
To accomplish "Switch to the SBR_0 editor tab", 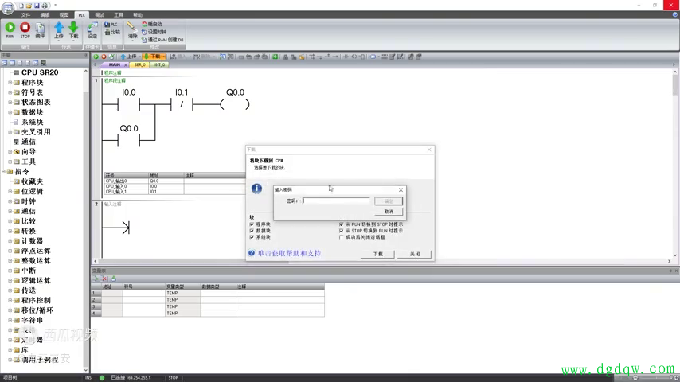I will click(140, 64).
